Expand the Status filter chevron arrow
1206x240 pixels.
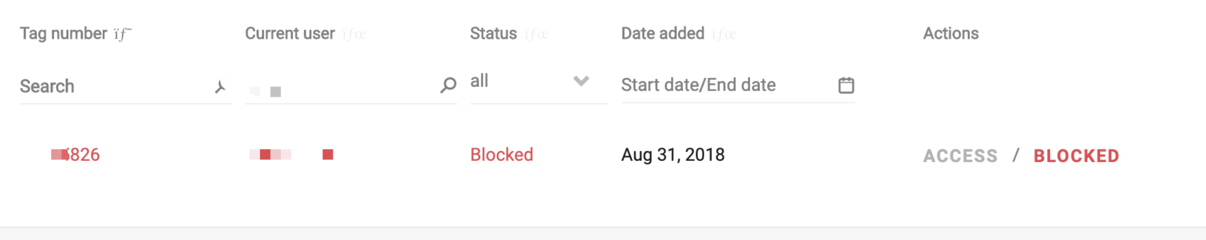581,81
